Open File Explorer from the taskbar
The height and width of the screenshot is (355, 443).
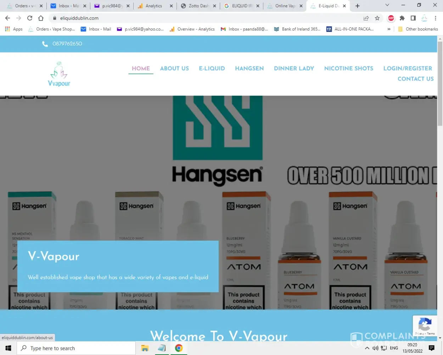click(145, 348)
